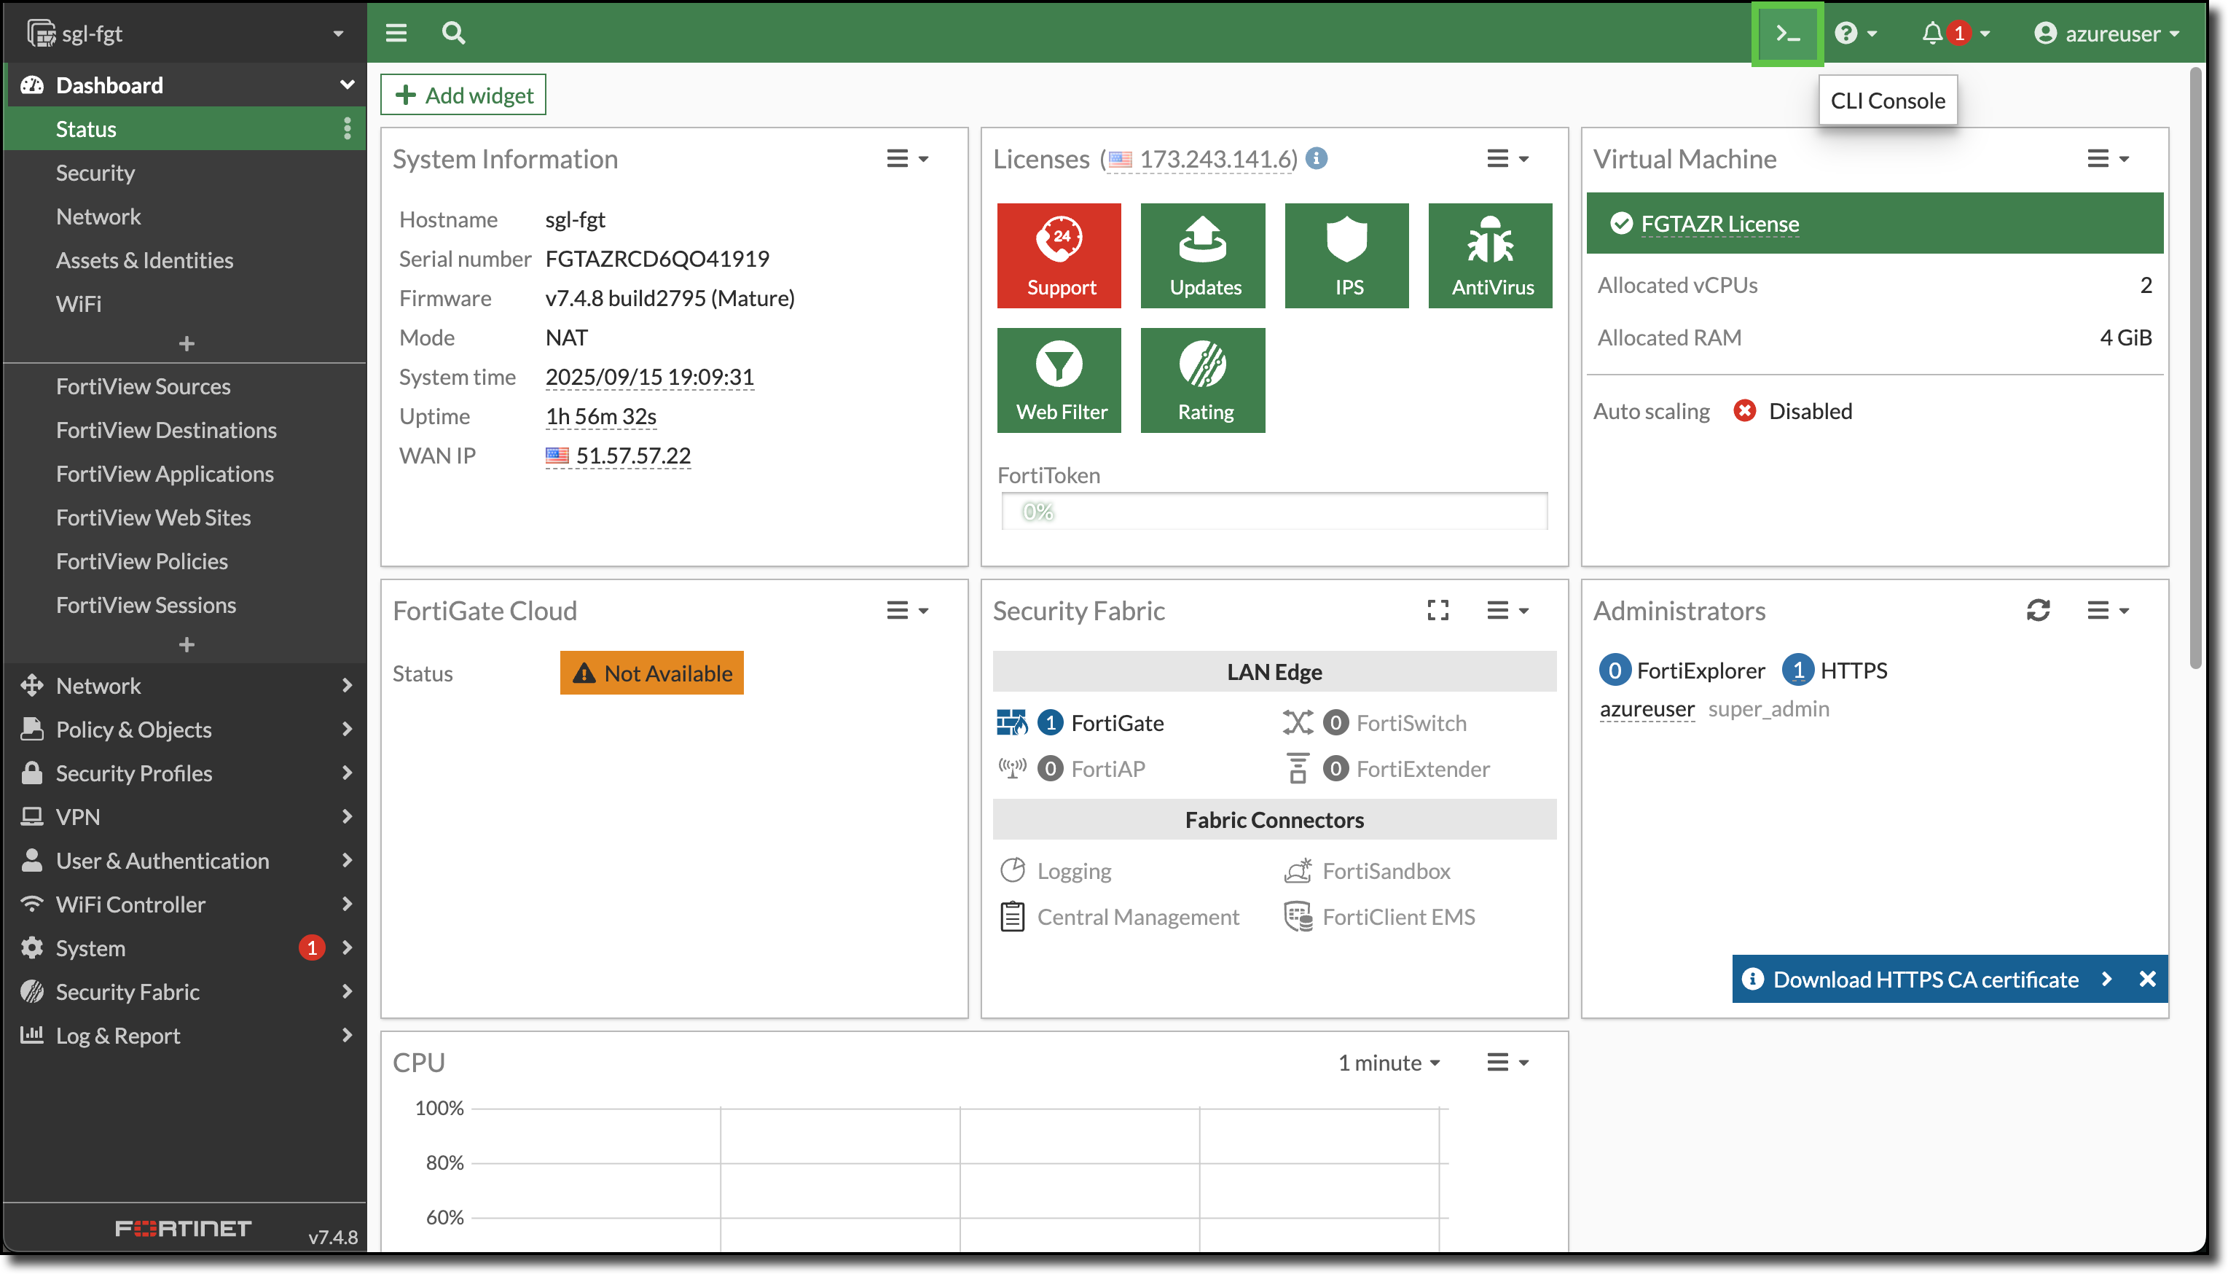Screen dimensions: 2228x1274
Task: Click the AntiVirus license icon
Action: point(1490,254)
